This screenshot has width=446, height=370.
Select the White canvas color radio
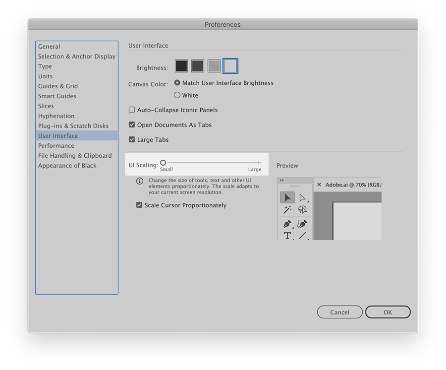[x=177, y=95]
